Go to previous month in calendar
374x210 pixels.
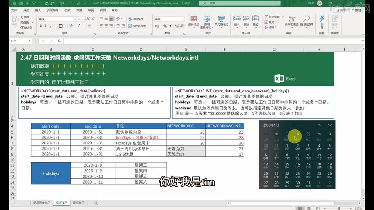319,125
